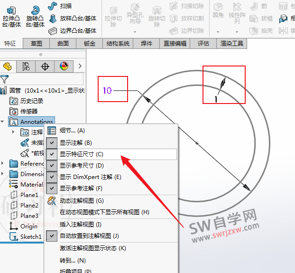This screenshot has height=273, width=295.
Task: Choose the Draft (拔模) tool
Action: click(x=261, y=19)
